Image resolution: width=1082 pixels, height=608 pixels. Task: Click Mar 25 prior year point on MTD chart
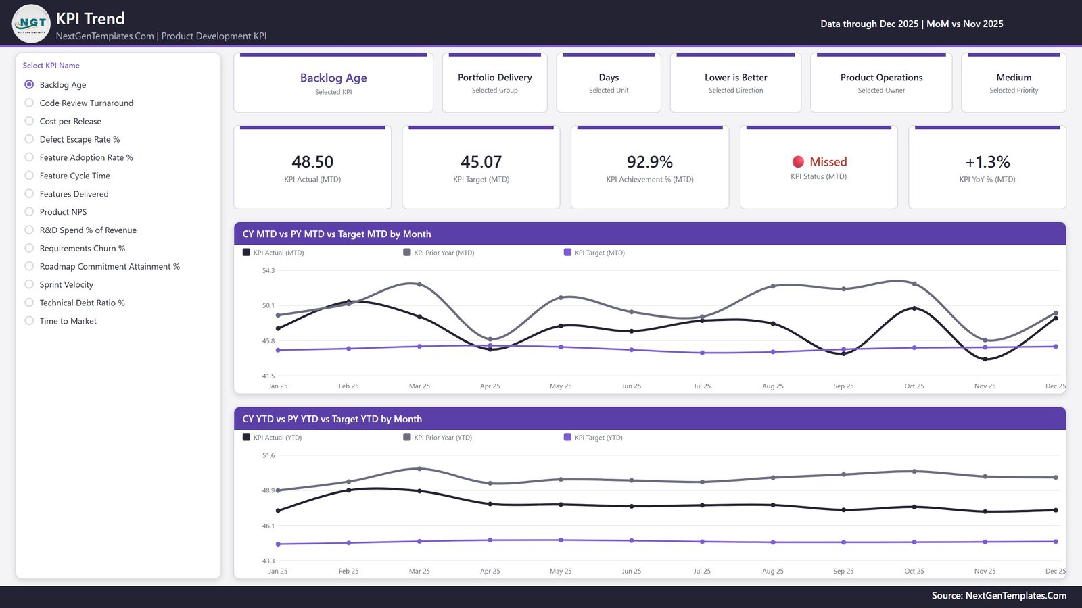tap(419, 284)
